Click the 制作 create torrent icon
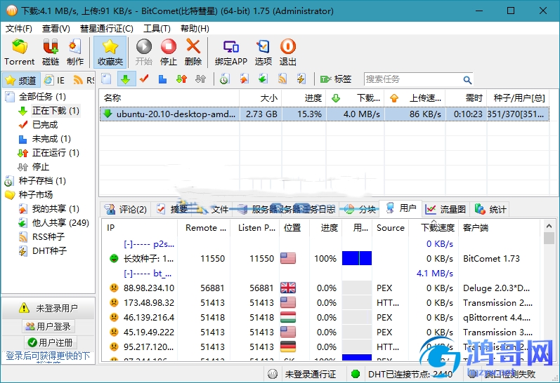The height and width of the screenshot is (383, 560). 74,53
